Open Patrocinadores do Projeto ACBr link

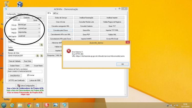coord(25,90)
